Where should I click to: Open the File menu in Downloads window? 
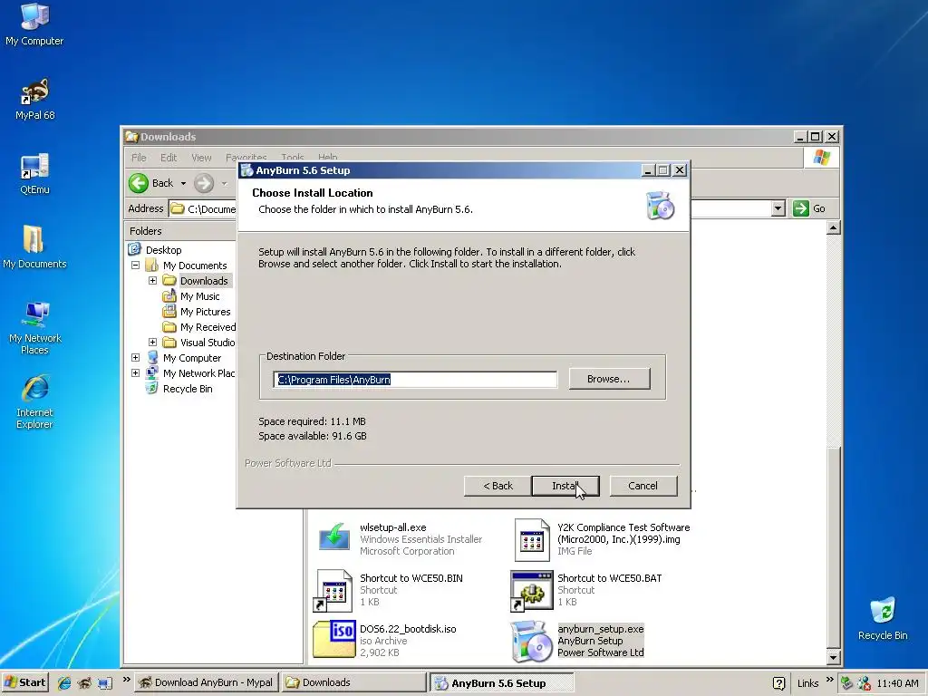(x=139, y=158)
